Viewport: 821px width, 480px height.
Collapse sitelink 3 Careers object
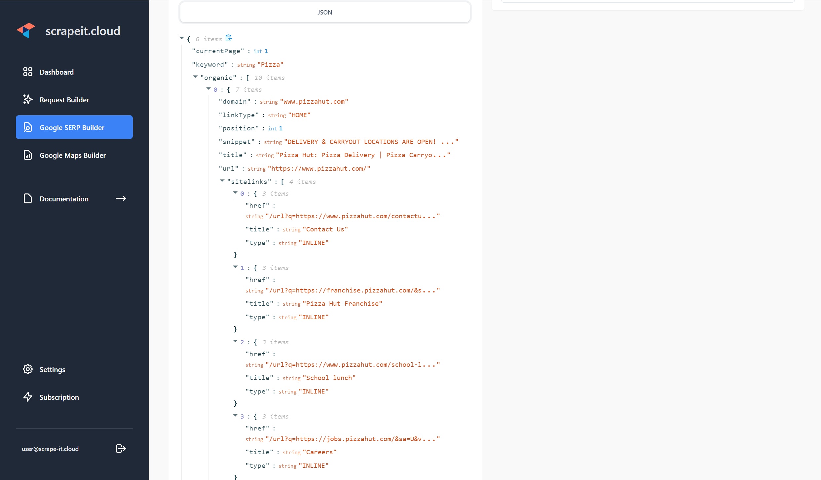coord(235,415)
